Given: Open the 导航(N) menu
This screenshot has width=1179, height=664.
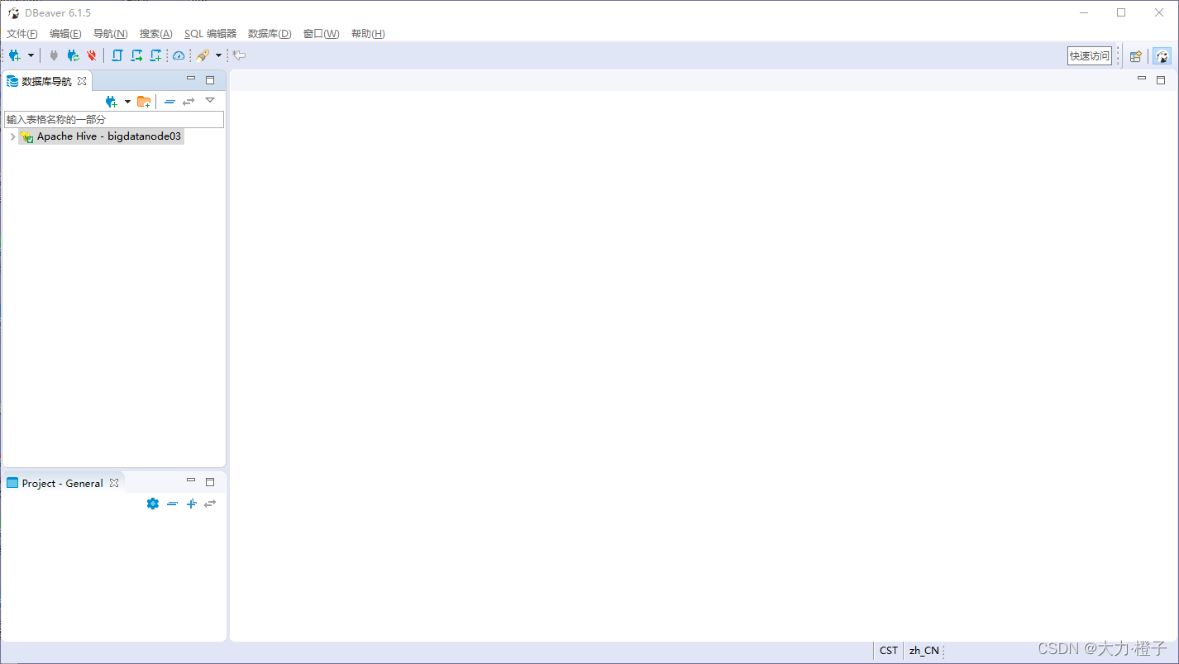Looking at the screenshot, I should [x=111, y=34].
